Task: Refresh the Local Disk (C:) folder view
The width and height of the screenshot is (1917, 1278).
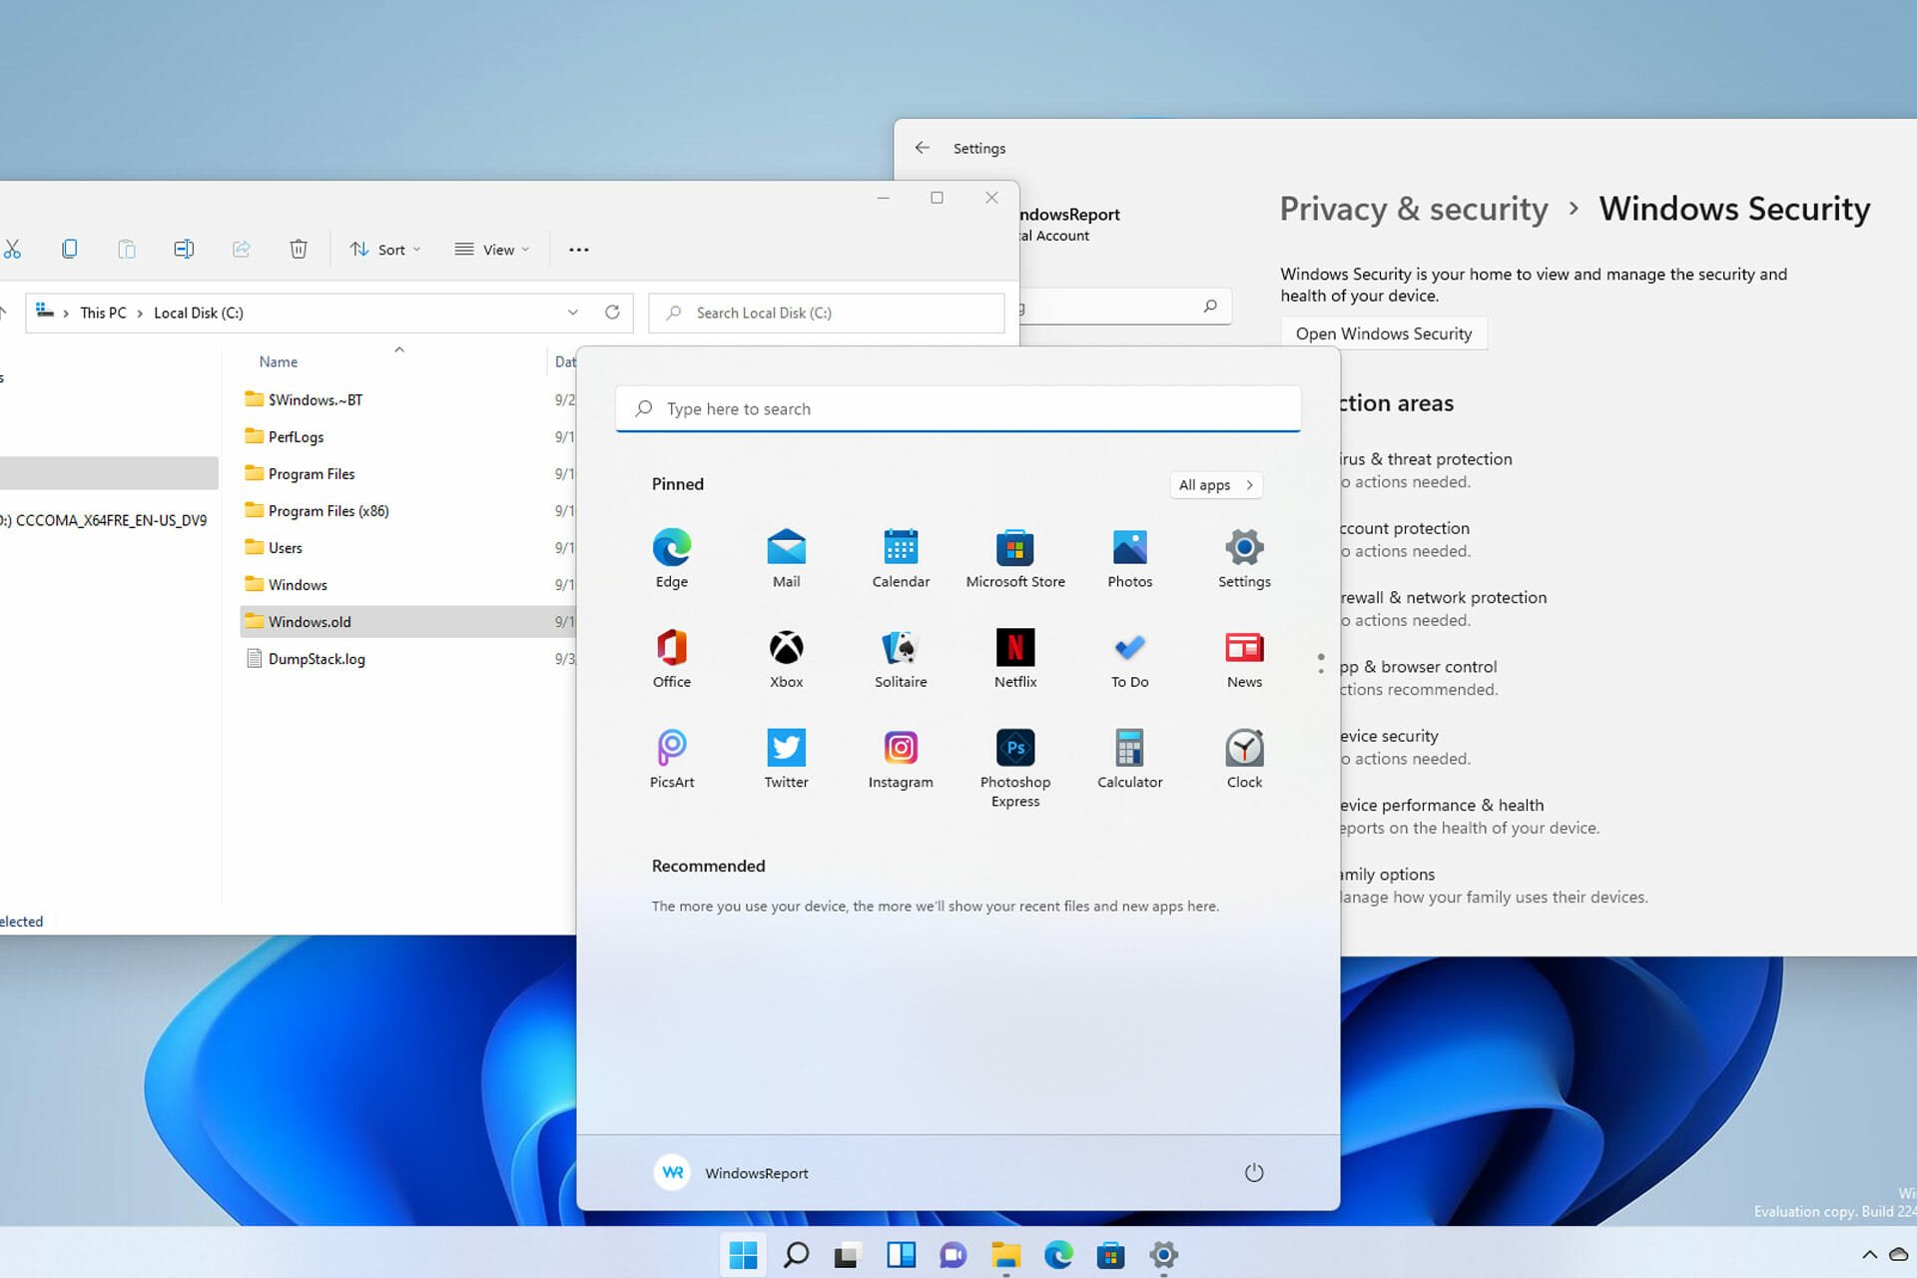Action: 612,313
